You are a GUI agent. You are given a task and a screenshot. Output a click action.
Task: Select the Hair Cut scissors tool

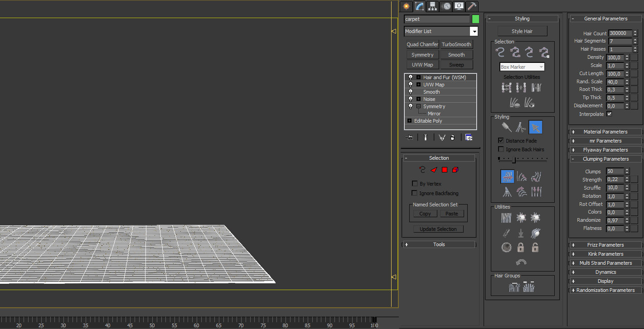(x=521, y=127)
